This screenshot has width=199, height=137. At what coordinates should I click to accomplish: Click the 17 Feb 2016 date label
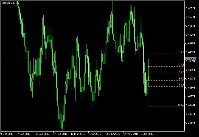tap(60, 134)
